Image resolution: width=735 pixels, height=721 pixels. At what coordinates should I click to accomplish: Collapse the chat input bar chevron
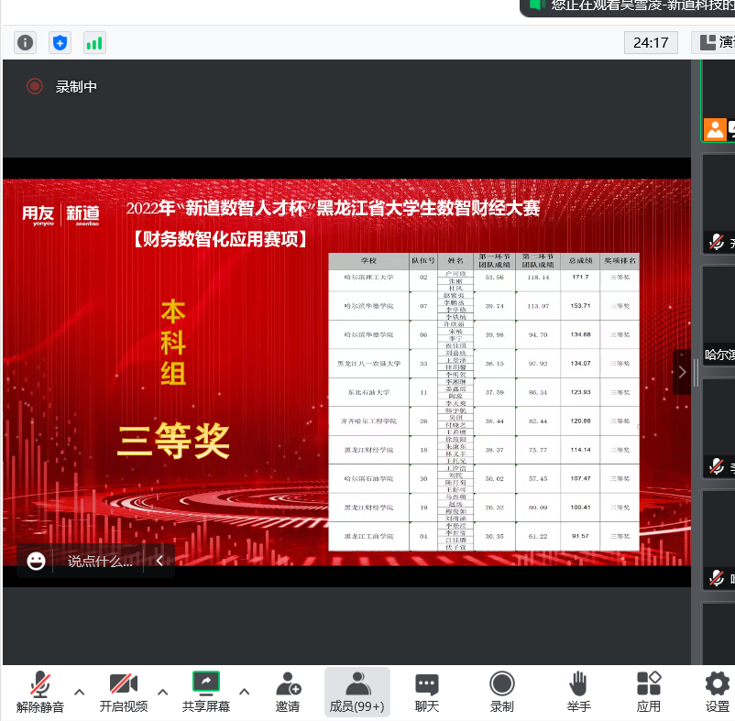tap(159, 561)
